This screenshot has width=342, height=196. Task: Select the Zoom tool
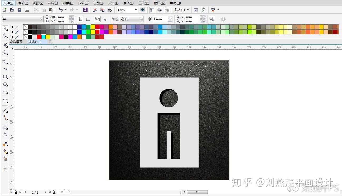click(5, 53)
